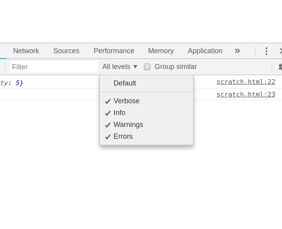The width and height of the screenshot is (282, 229).
Task: Collapse the All levels dropdown
Action: tap(120, 67)
